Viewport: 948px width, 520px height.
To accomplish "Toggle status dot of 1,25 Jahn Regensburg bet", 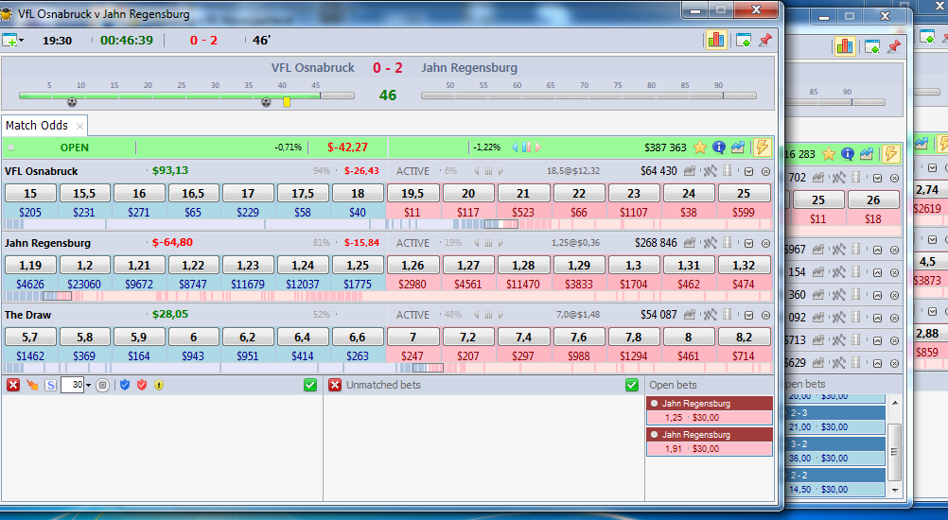I will [654, 404].
